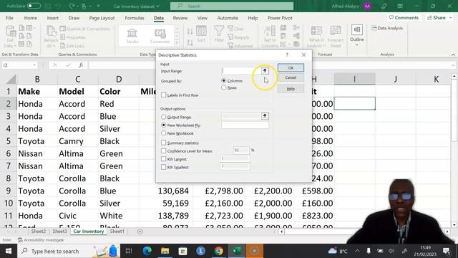Click the Input Range collapse-dialog icon
This screenshot has width=458, height=258.
(x=265, y=71)
